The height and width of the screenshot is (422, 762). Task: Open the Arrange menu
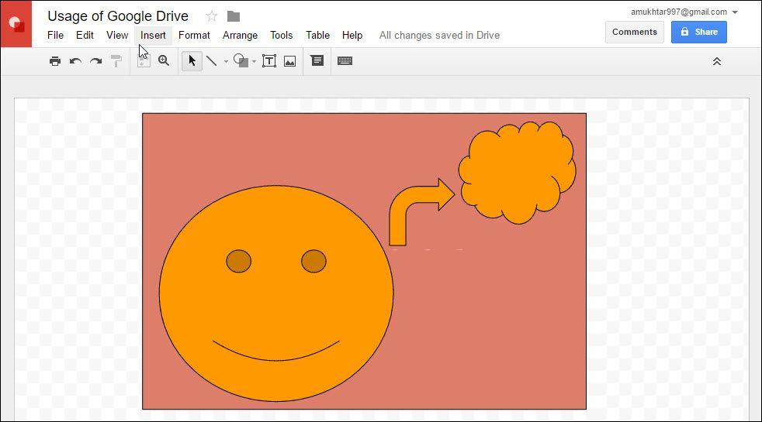pos(240,35)
